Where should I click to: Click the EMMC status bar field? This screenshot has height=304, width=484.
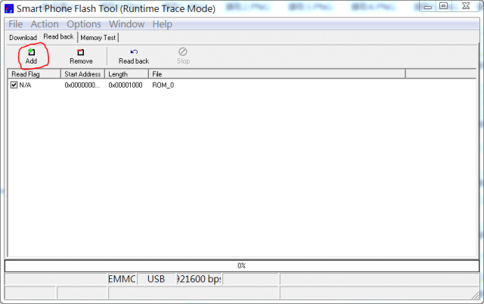122,279
